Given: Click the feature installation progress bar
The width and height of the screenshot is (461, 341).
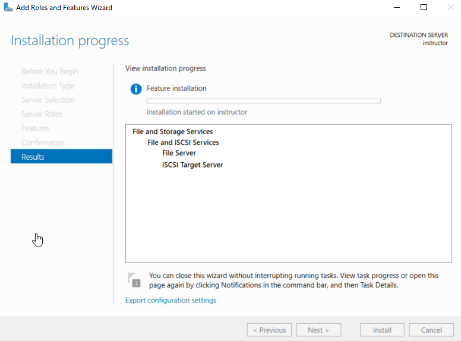Looking at the screenshot, I should pos(264,101).
